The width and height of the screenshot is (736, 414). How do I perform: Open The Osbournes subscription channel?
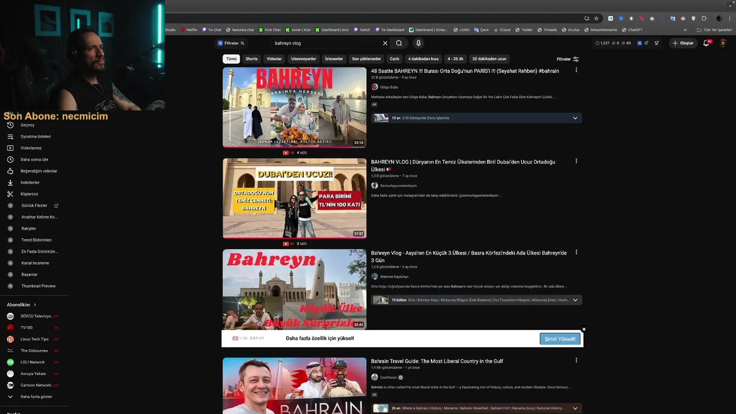coord(34,350)
